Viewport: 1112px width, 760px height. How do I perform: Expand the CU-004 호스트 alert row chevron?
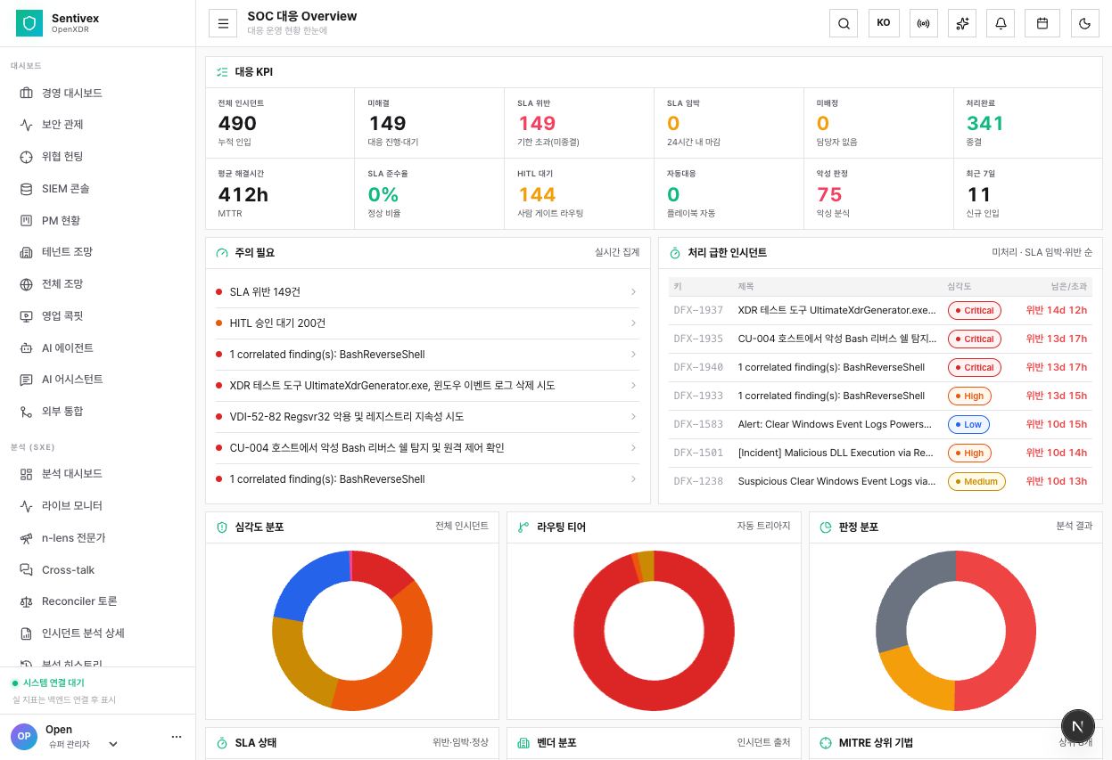[x=633, y=448]
